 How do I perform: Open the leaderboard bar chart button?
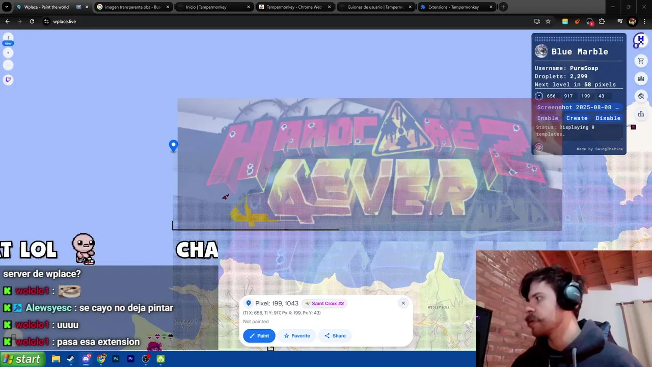click(641, 114)
